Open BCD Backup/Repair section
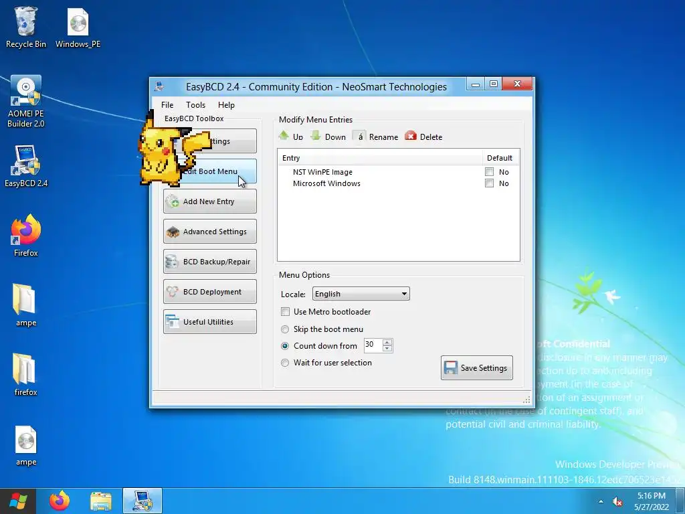This screenshot has height=514, width=685. pyautogui.click(x=209, y=262)
